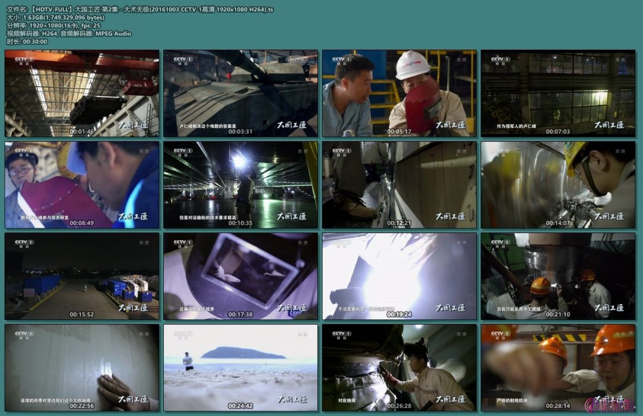Select the thumbnail timestamped 00:01:45
Screen dimensions: 643x416
pos(82,93)
